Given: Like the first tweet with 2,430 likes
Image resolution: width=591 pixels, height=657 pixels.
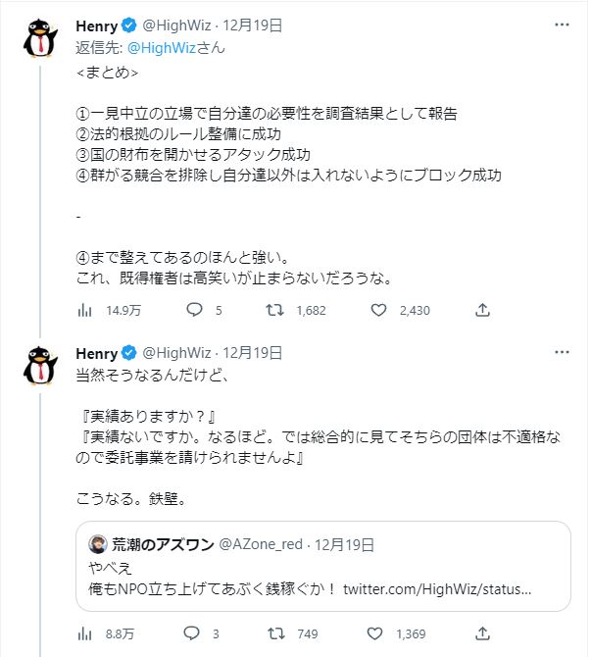Looking at the screenshot, I should pos(379,310).
